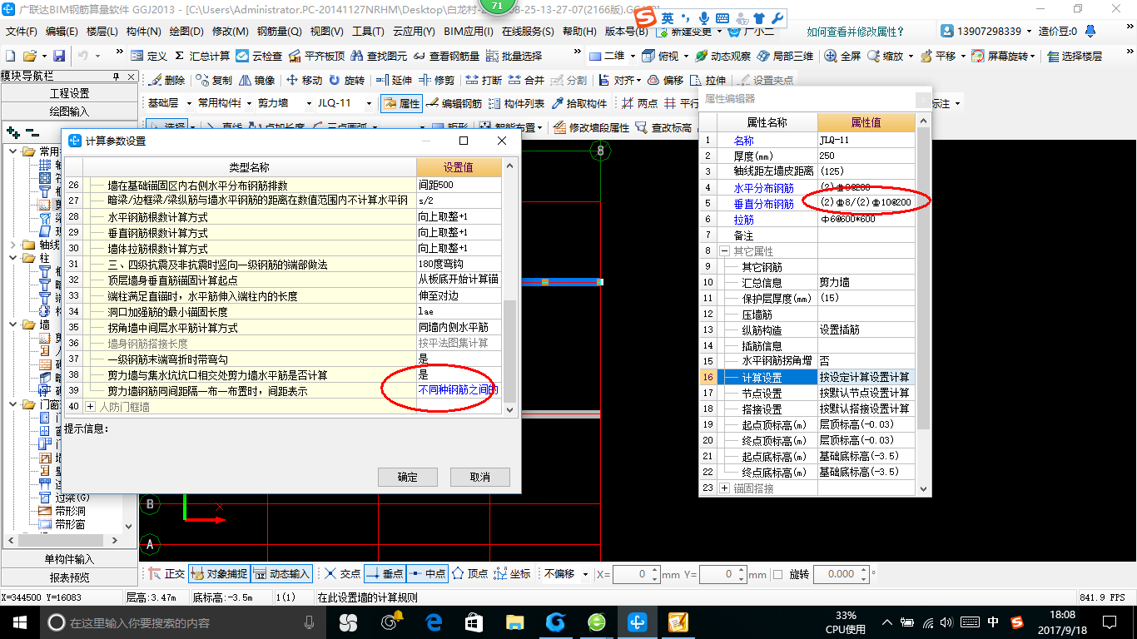
Task: Click 确定 button in dialog
Action: coord(408,477)
